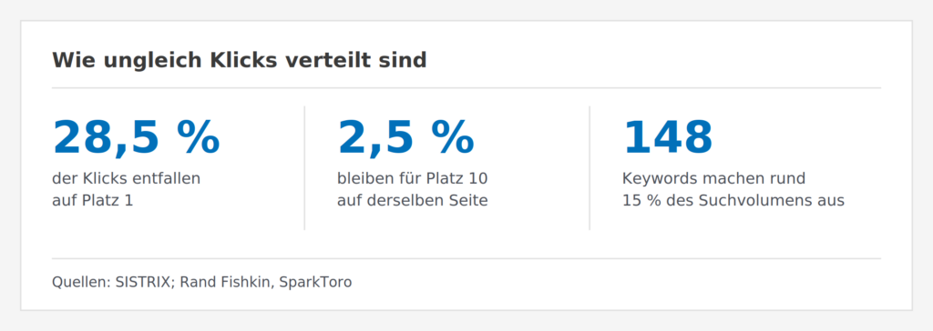The width and height of the screenshot is (933, 331).
Task: Click the percent sign after 28,5
Action: [198, 138]
